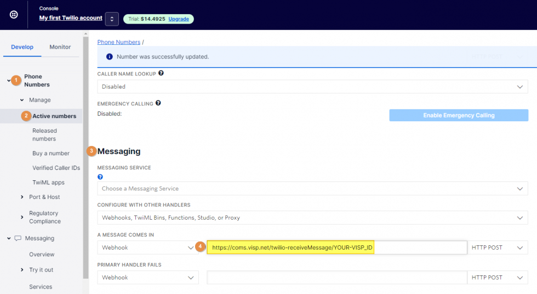The image size is (537, 294).
Task: Open Messaging Overview in sidebar
Action: (x=42, y=255)
